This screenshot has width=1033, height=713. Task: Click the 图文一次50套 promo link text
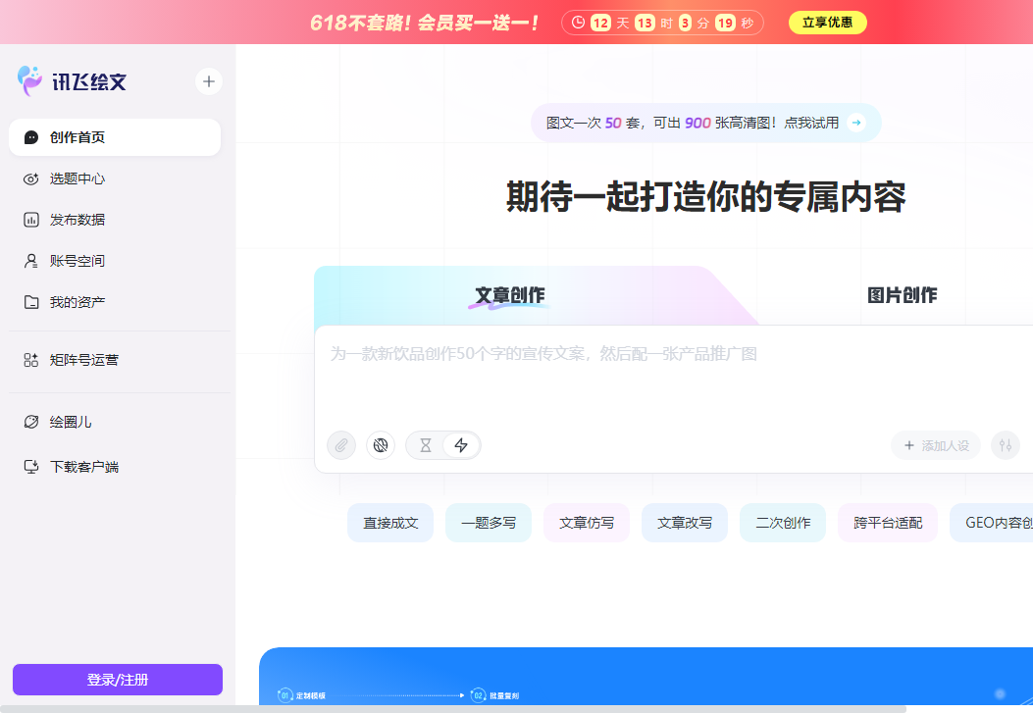[693, 124]
